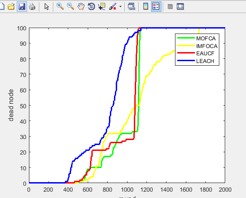The image size is (246, 198).
Task: Select the Rotate 3D tool
Action: (91, 7)
